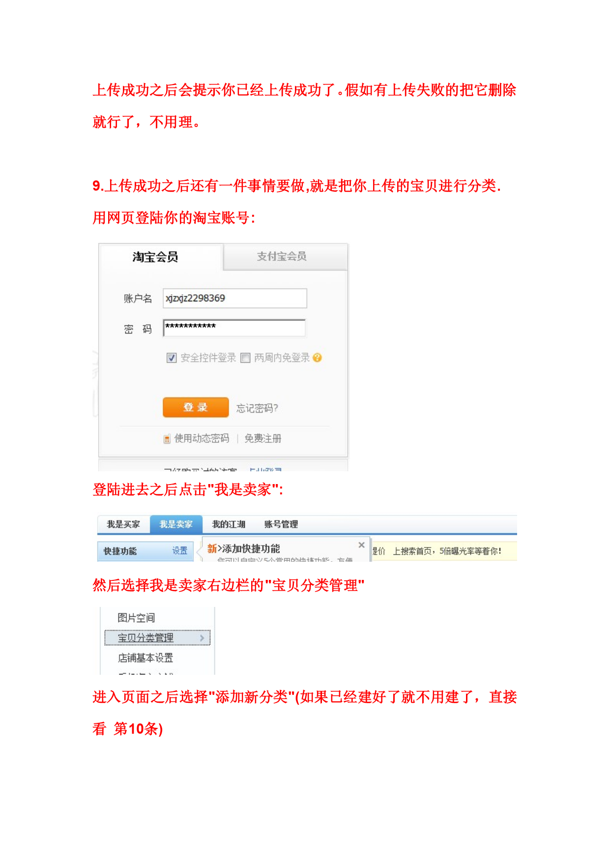Click the dynamic password phone icon
Image resolution: width=610 pixels, height=862 pixels.
click(x=167, y=438)
